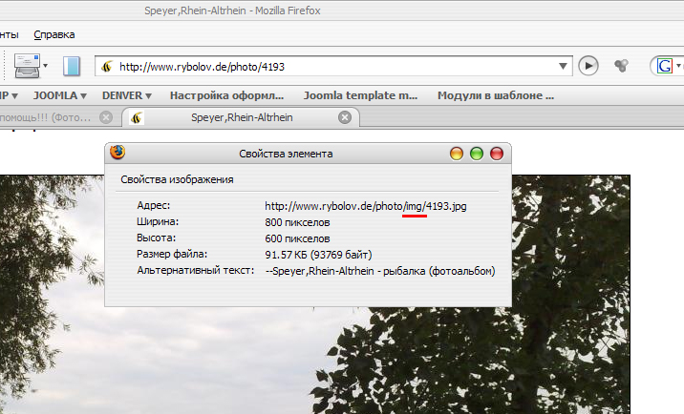
Task: Expand the address bar history dropdown
Action: click(x=564, y=67)
